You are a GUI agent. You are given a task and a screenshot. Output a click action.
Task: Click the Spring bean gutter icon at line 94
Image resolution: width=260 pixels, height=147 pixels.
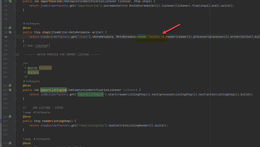(10, 28)
